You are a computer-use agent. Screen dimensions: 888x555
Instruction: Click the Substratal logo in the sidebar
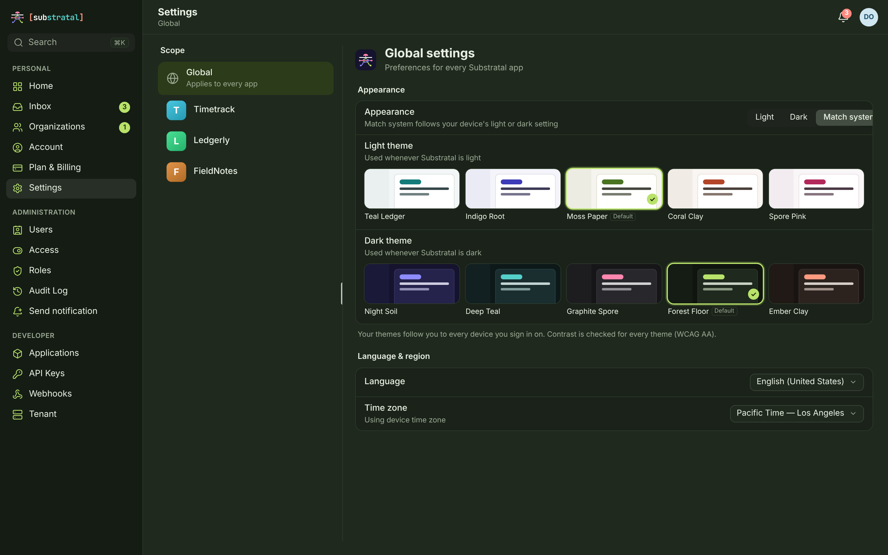tap(47, 17)
